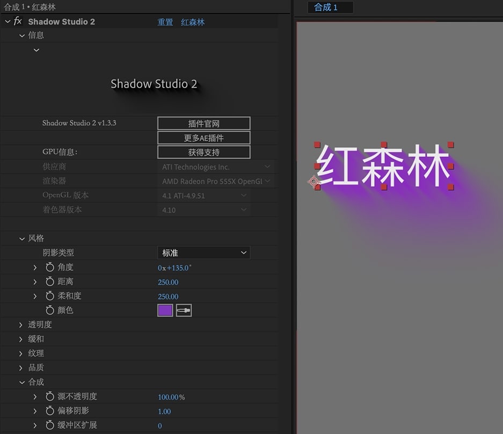Switch to the 合成 1 composition tab
503x434 pixels.
[330, 7]
